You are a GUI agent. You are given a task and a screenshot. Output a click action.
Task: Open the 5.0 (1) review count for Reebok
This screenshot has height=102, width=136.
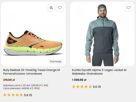[x=28, y=95]
